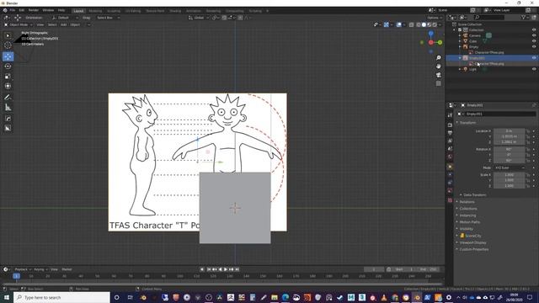
Task: Open the Object Data properties tab
Action: [x=450, y=191]
